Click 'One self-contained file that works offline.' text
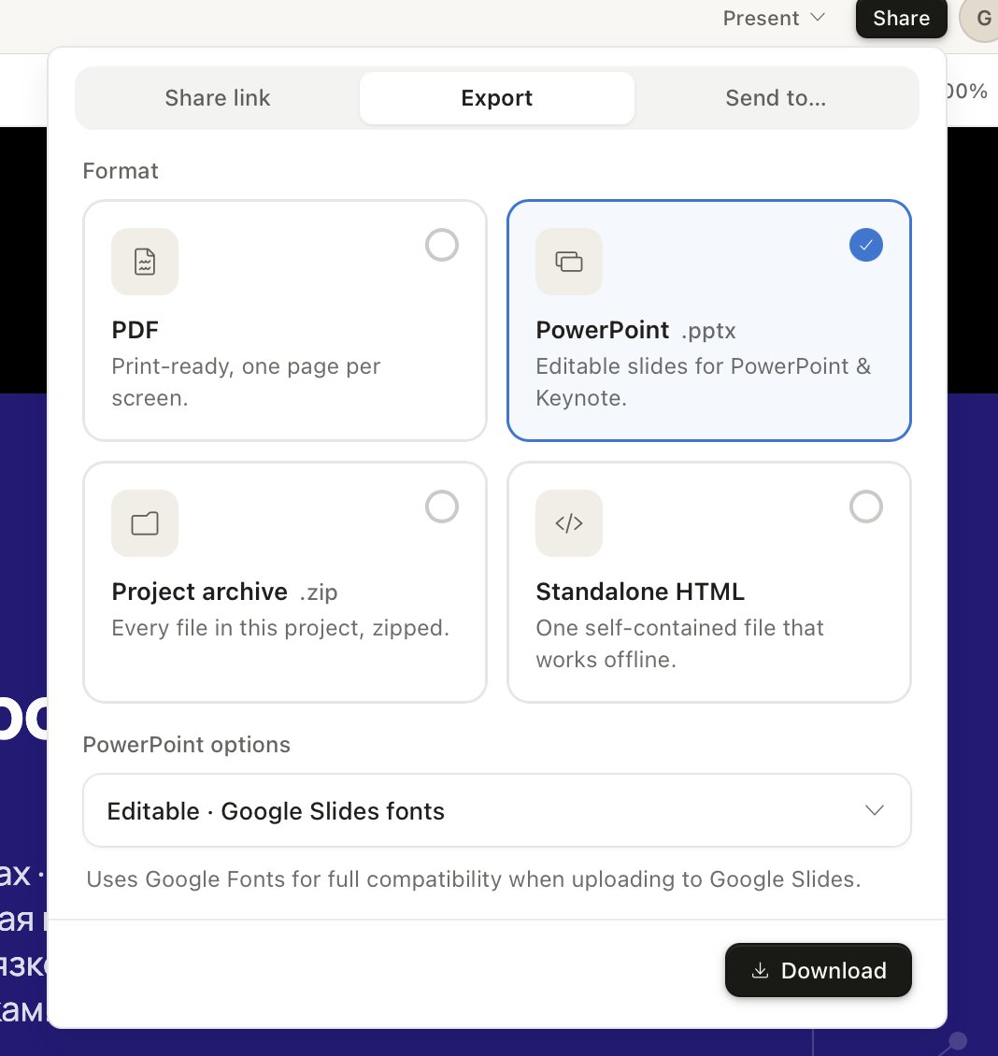This screenshot has width=998, height=1056. (x=679, y=643)
